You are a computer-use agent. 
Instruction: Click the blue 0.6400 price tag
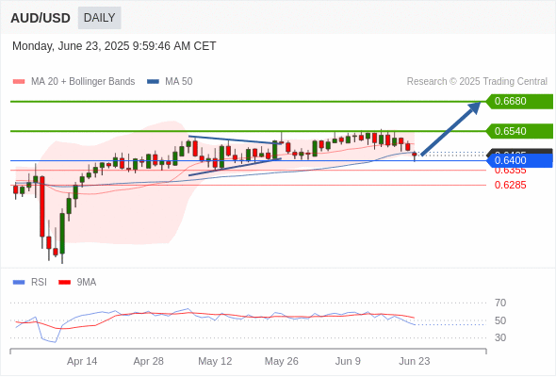click(x=519, y=160)
